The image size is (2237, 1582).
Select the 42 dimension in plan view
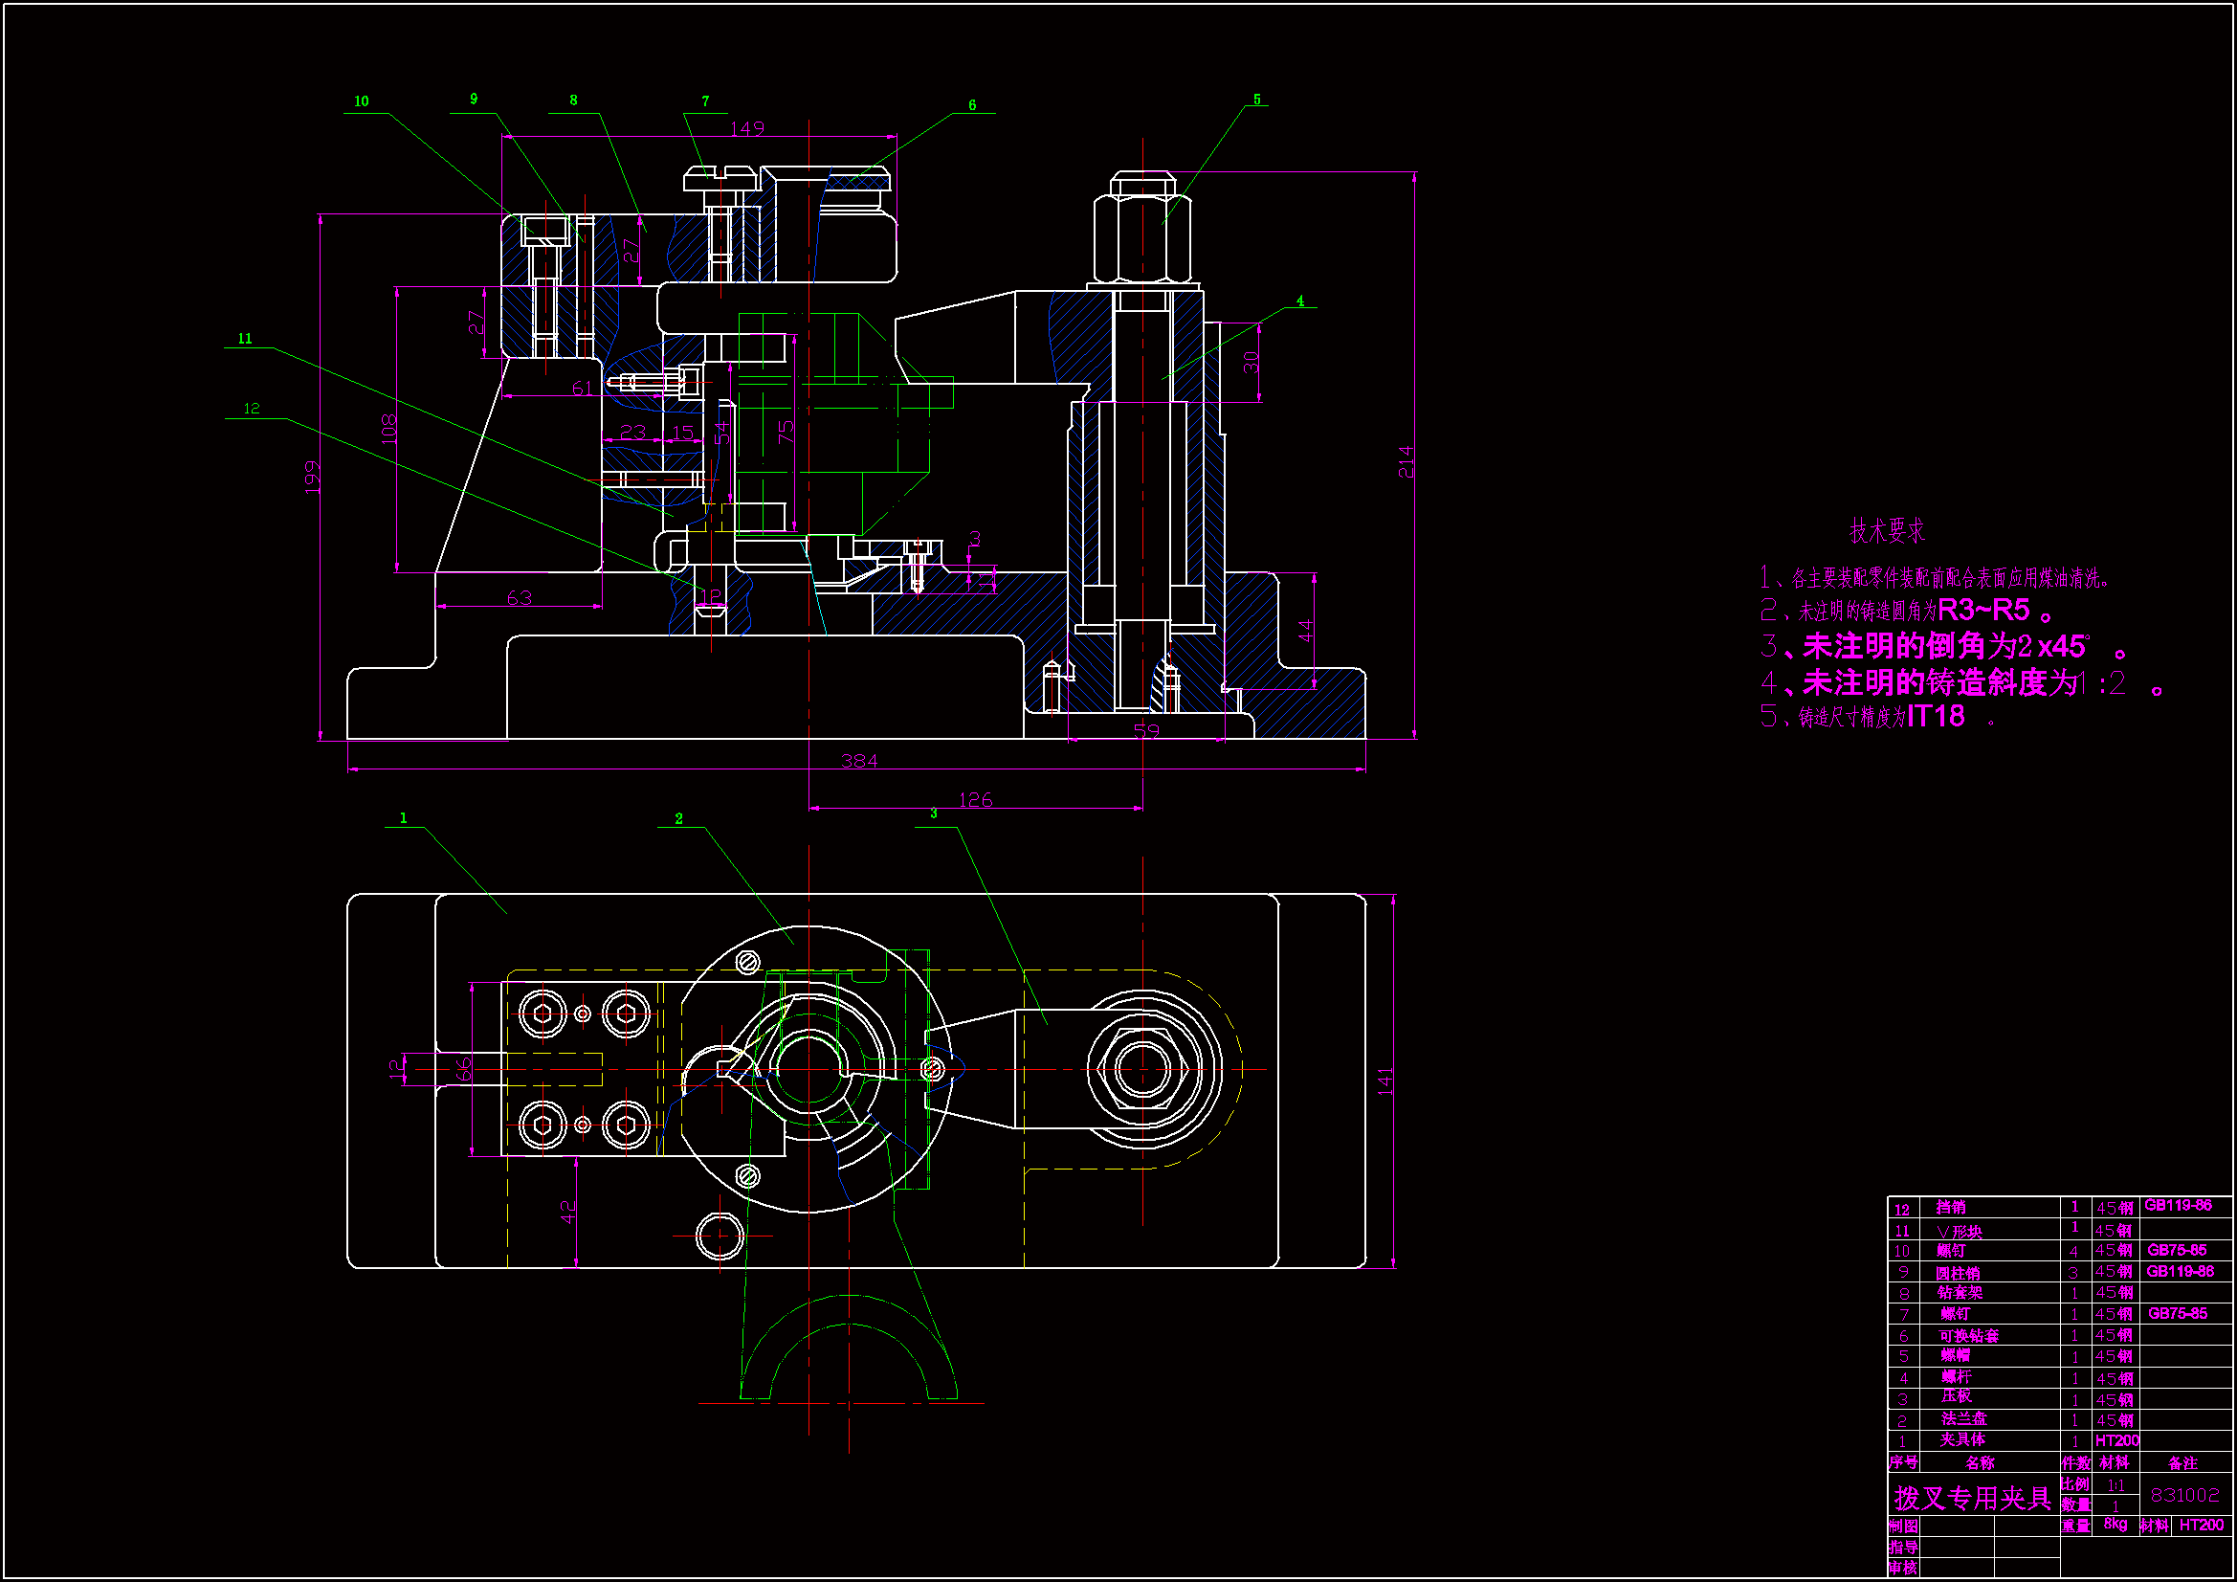[x=568, y=1211]
